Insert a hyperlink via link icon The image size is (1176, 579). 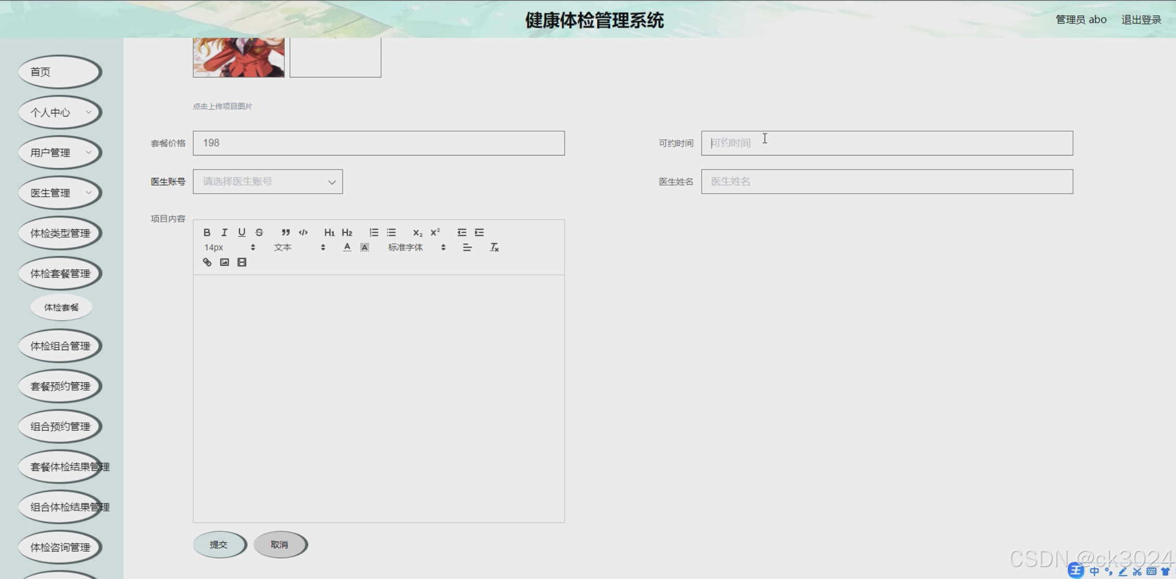pos(207,262)
